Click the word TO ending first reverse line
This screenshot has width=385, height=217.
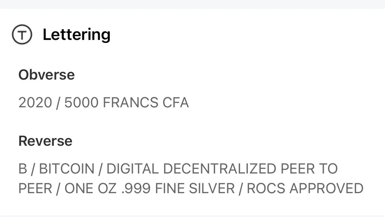point(328,169)
